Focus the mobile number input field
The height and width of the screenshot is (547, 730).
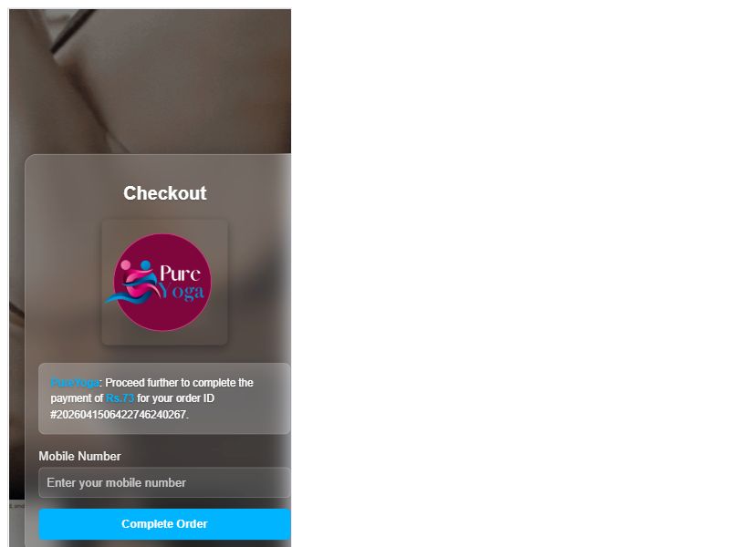(x=164, y=483)
